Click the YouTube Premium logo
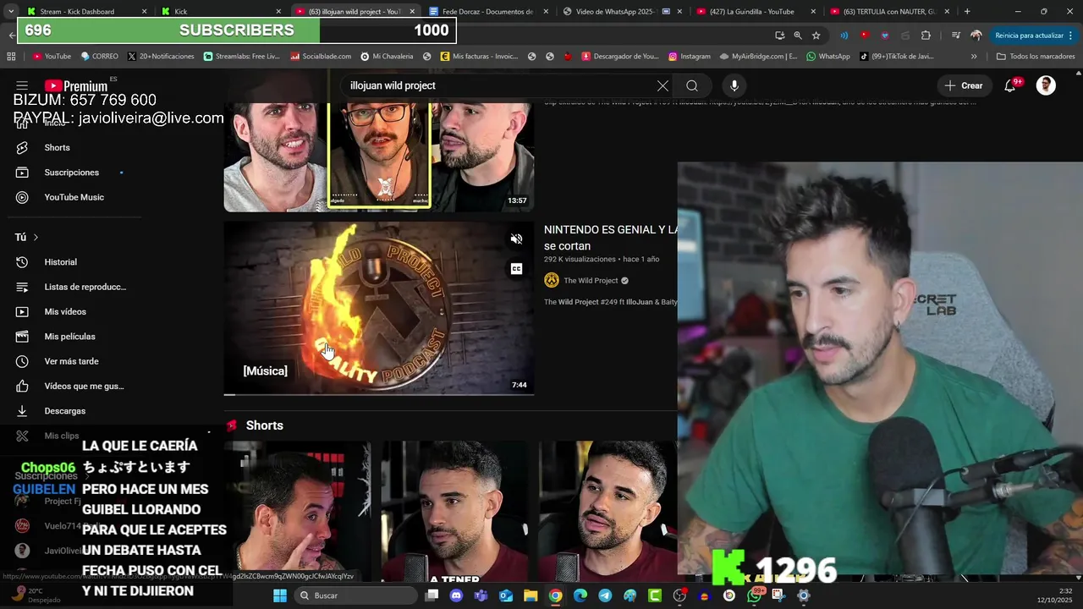Image resolution: width=1083 pixels, height=609 pixels. coord(76,85)
